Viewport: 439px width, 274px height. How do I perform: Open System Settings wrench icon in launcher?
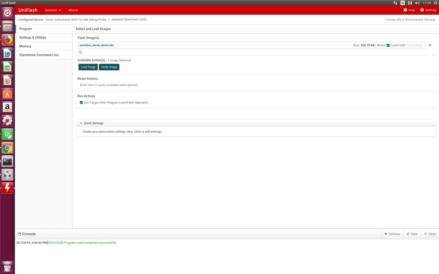7,121
